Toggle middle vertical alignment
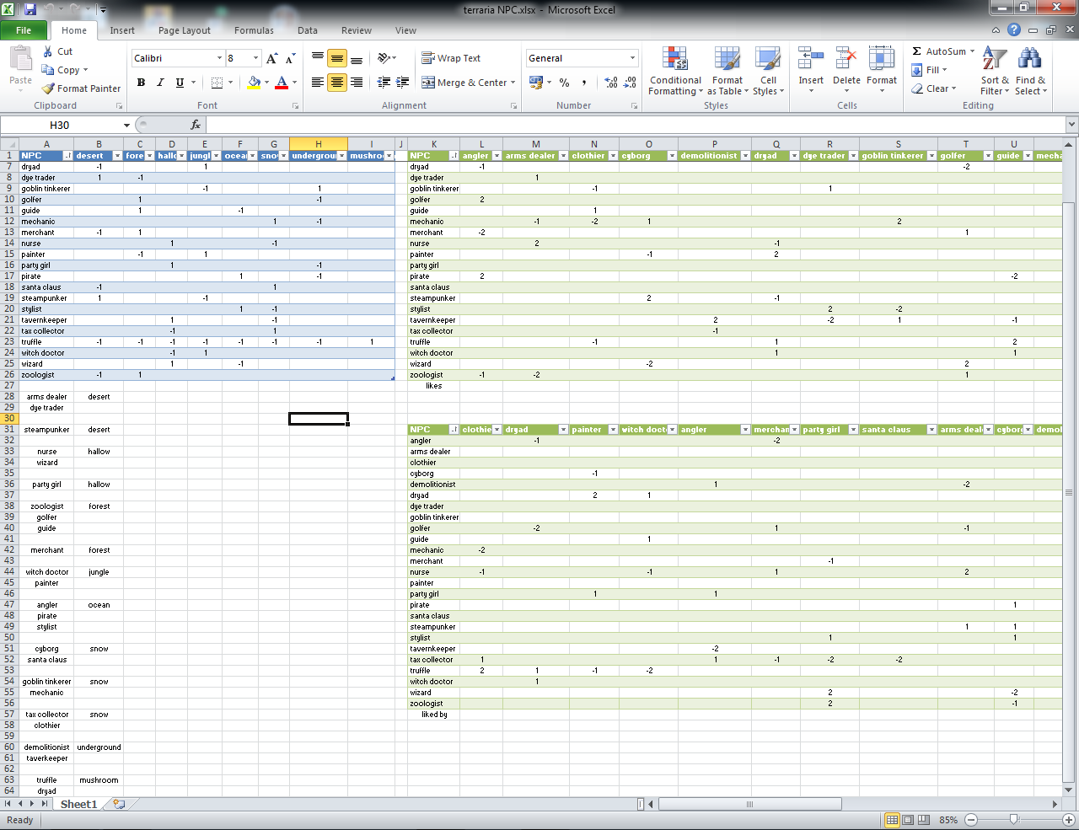The image size is (1079, 830). click(337, 58)
